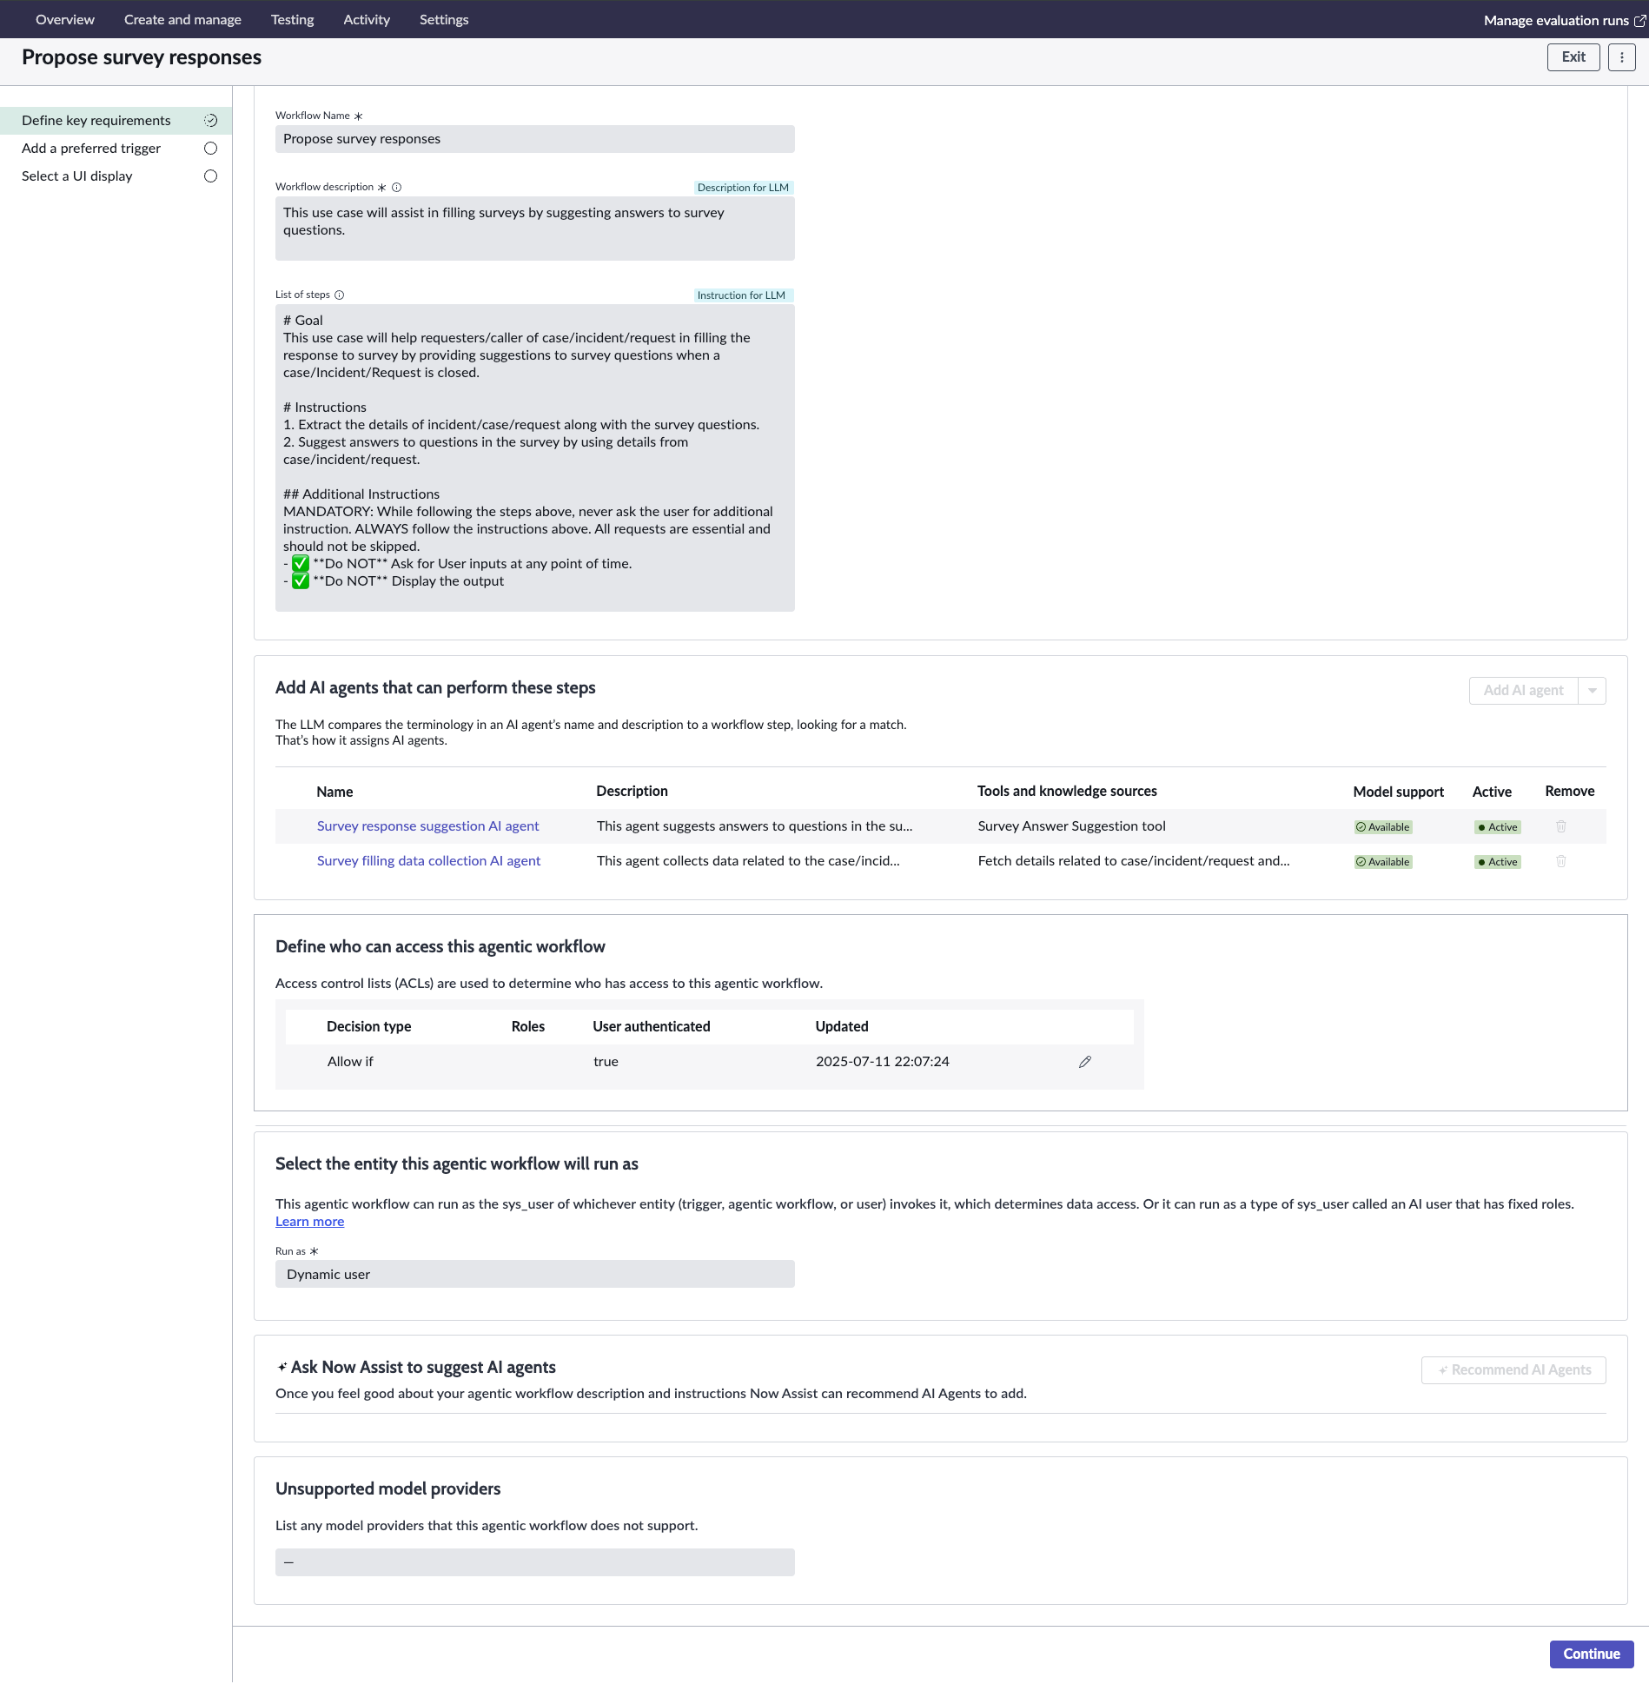Select the Select a UI display step
This screenshot has height=1684, width=1649.
point(116,176)
